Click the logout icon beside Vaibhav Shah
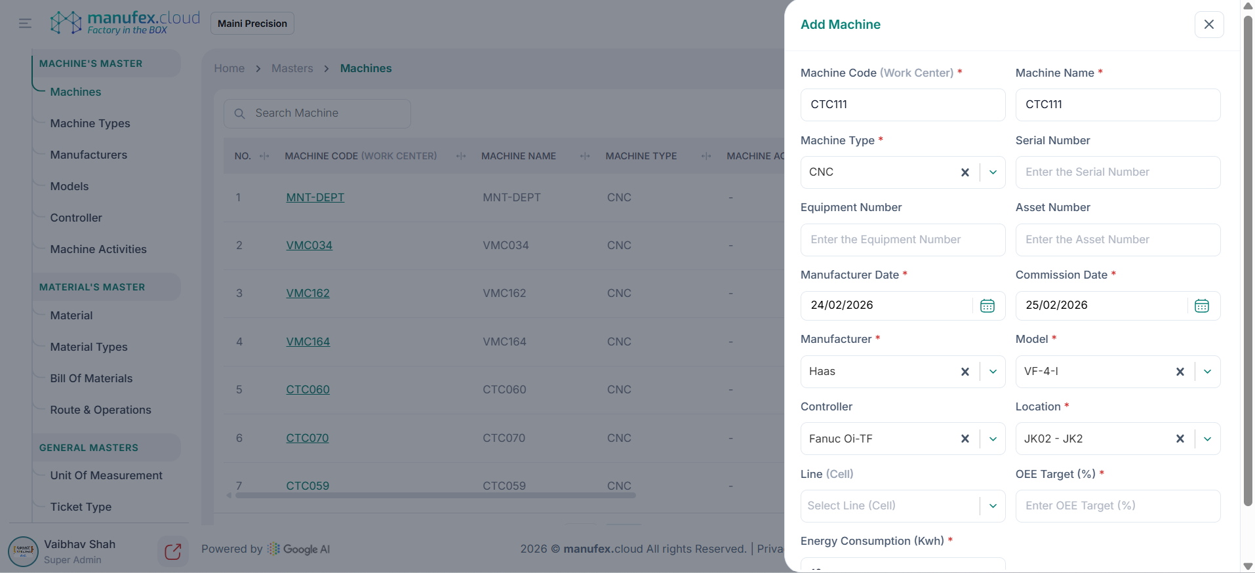The height and width of the screenshot is (573, 1255). pos(172,551)
